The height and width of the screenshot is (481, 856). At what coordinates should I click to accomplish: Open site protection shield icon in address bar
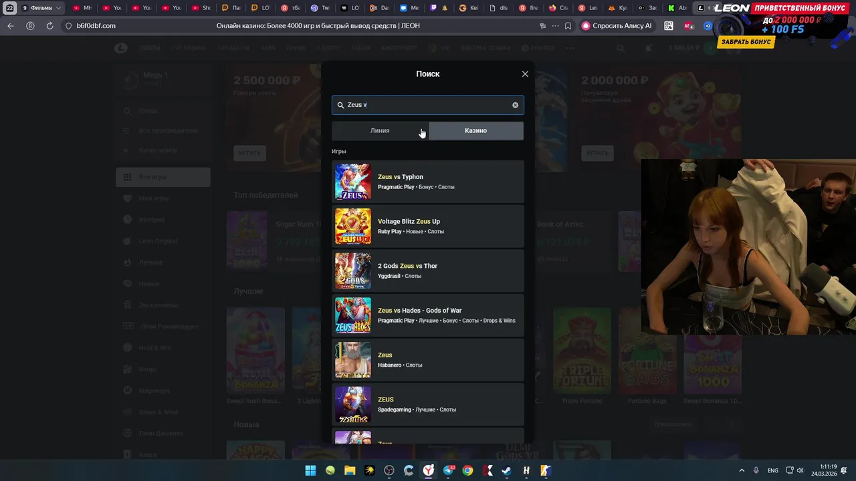68,25
